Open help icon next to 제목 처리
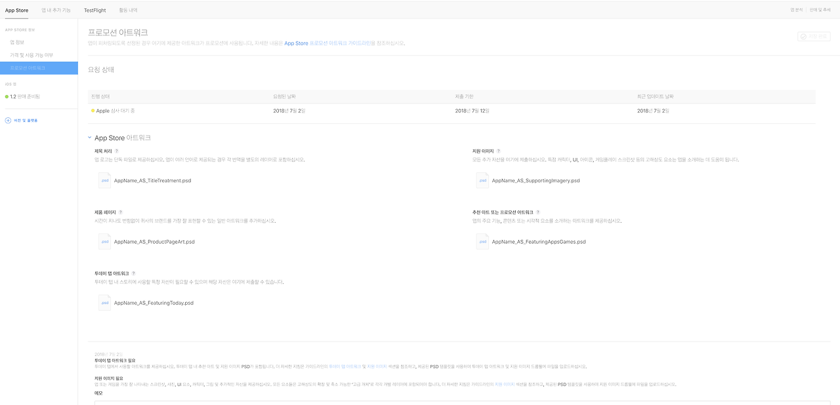Screen dimensions: 840x405 (x=117, y=151)
